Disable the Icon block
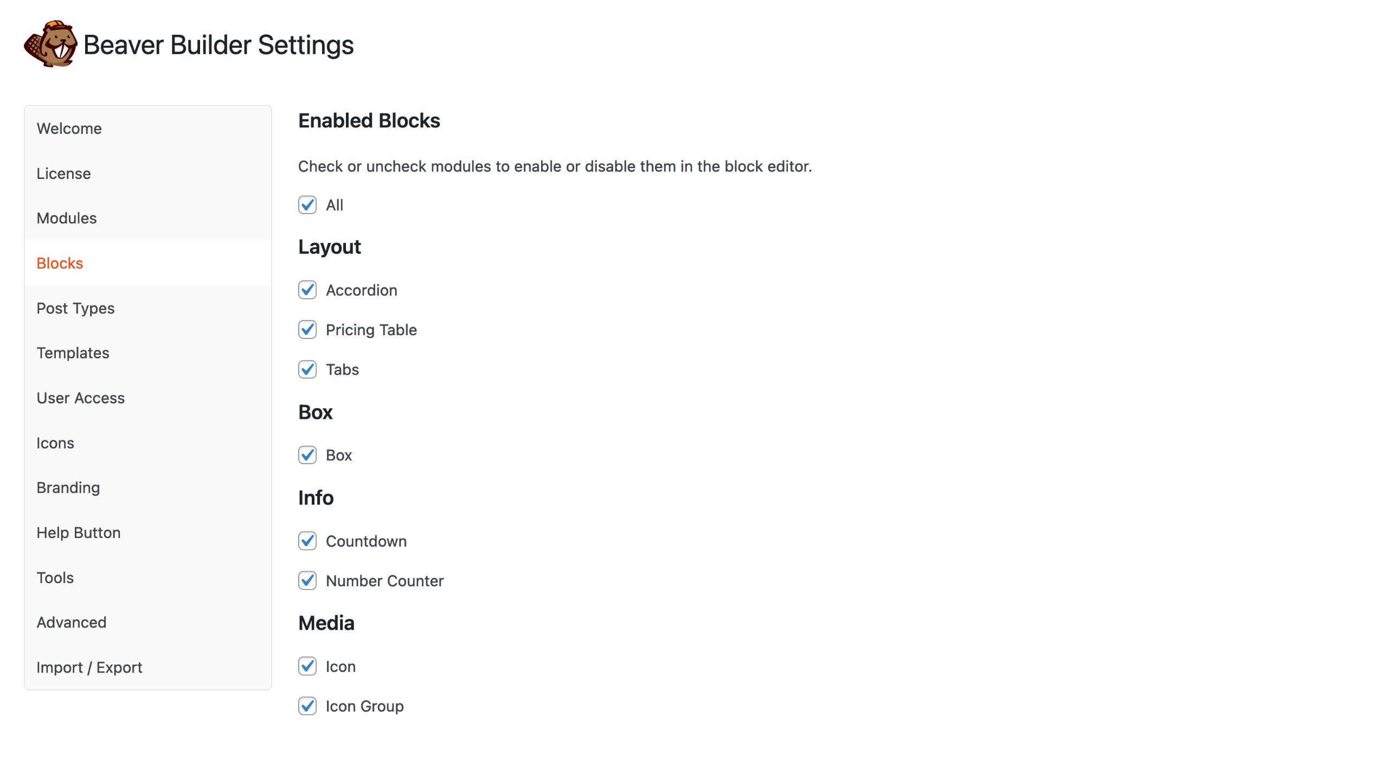 [307, 666]
